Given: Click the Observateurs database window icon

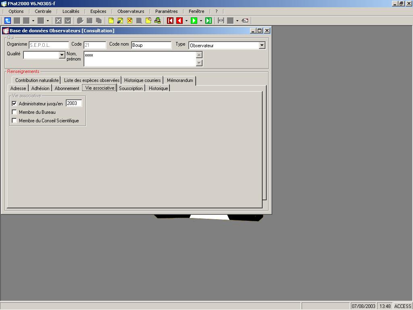Looking at the screenshot, I should click(6, 31).
